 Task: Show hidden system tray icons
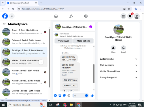[111, 105]
